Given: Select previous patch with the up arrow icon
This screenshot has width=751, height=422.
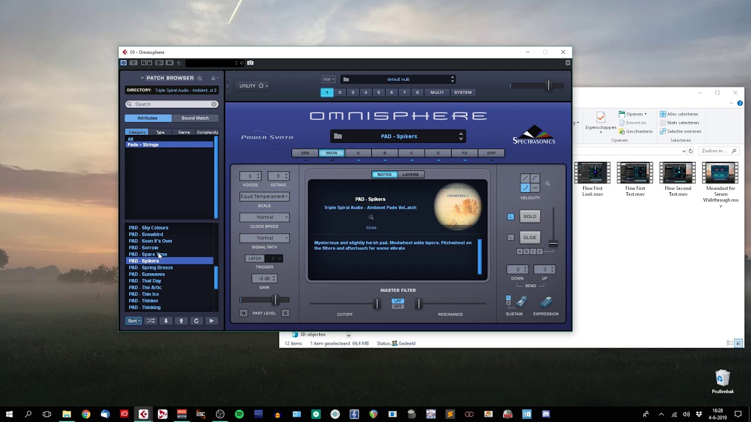Looking at the screenshot, I should tap(181, 321).
